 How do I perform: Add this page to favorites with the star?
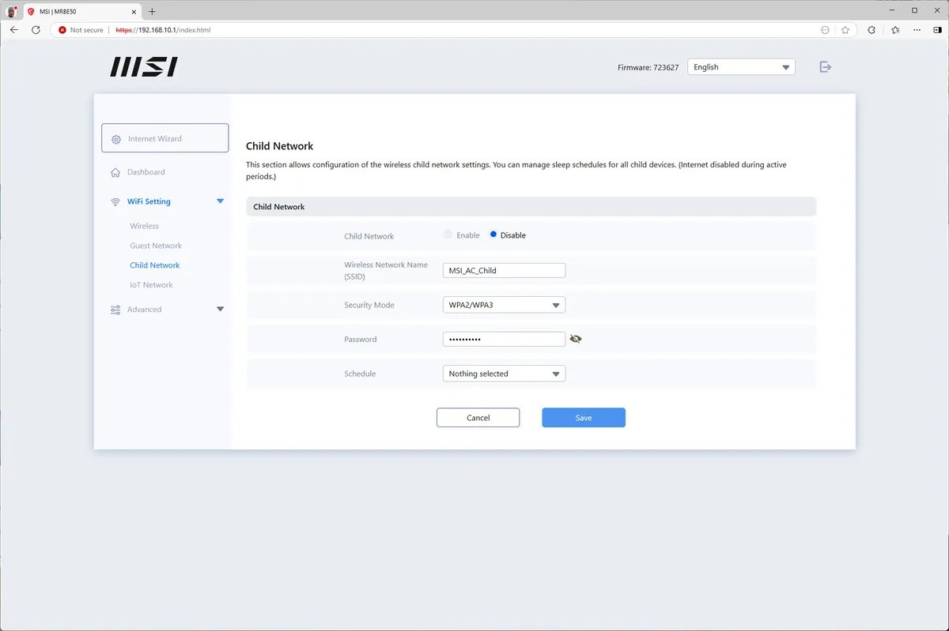pyautogui.click(x=845, y=30)
